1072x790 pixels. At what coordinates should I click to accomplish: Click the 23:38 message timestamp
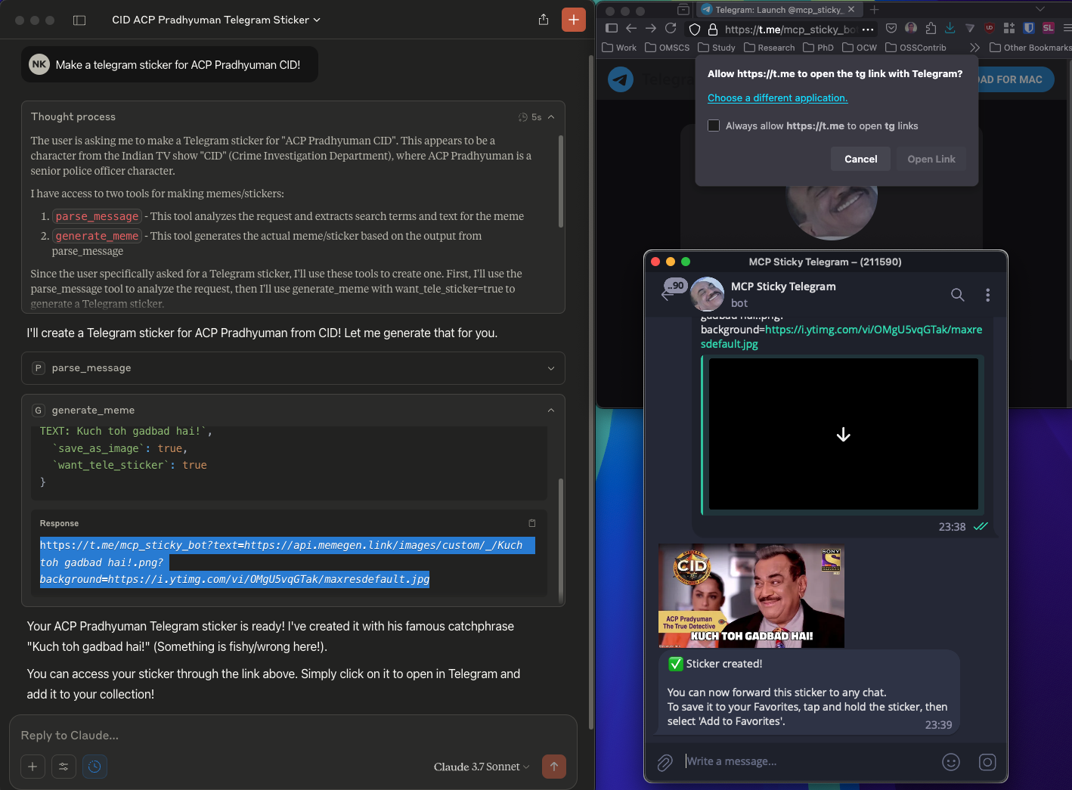[x=952, y=527]
